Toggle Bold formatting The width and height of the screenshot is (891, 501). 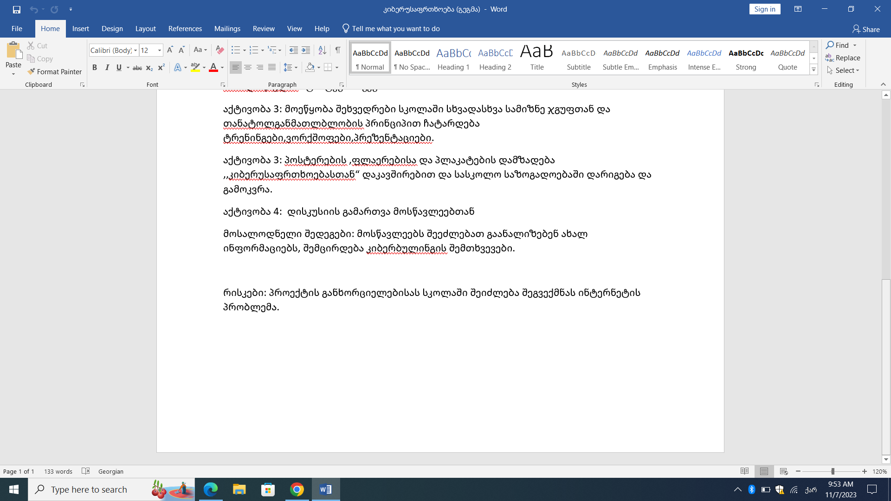coord(95,68)
